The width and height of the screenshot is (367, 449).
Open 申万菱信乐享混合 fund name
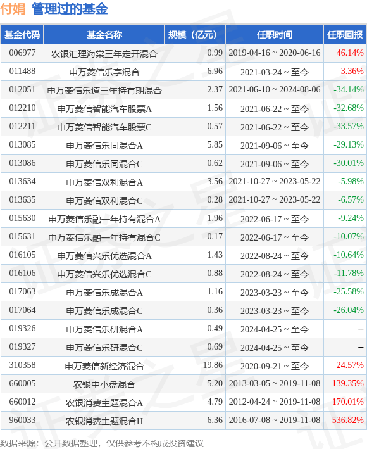click(104, 72)
